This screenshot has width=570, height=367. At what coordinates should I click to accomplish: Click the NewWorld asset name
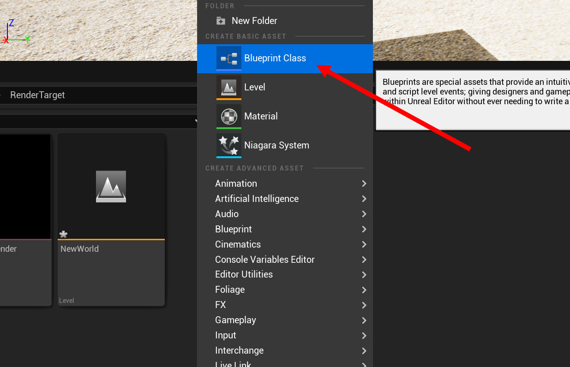pos(79,249)
